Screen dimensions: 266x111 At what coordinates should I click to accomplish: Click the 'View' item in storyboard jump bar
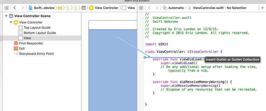[x=129, y=8]
